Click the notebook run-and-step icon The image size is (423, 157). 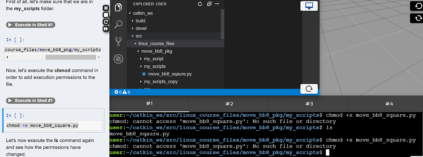pyautogui.click(x=106, y=8)
